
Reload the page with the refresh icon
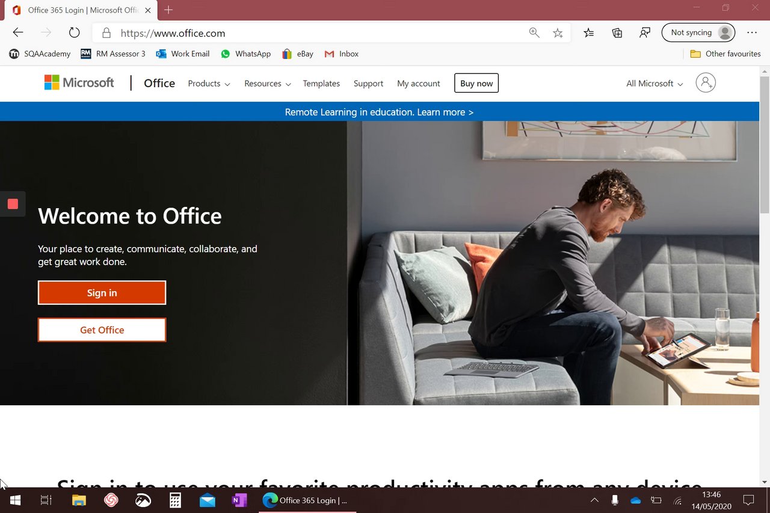click(x=74, y=32)
